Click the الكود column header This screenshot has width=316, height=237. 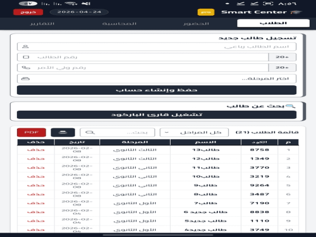259,142
